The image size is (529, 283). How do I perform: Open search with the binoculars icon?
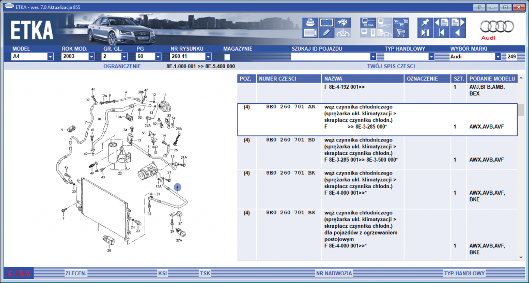(343, 23)
